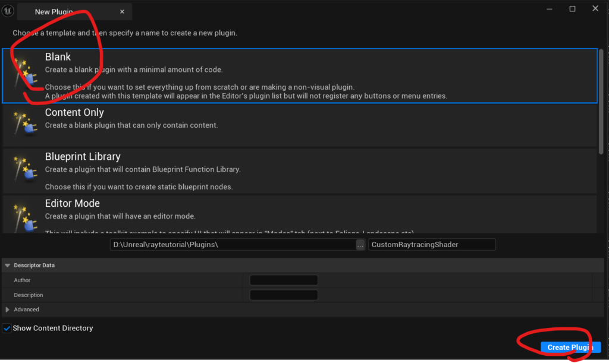Maximize the New Plugin window

click(572, 9)
